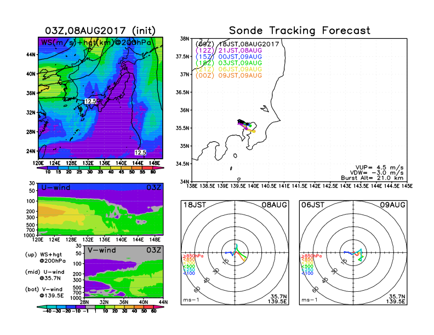Select legend entry "(15Z) 00JST,09AUG"
Screen dimensions: 434x335
[x=229, y=57]
